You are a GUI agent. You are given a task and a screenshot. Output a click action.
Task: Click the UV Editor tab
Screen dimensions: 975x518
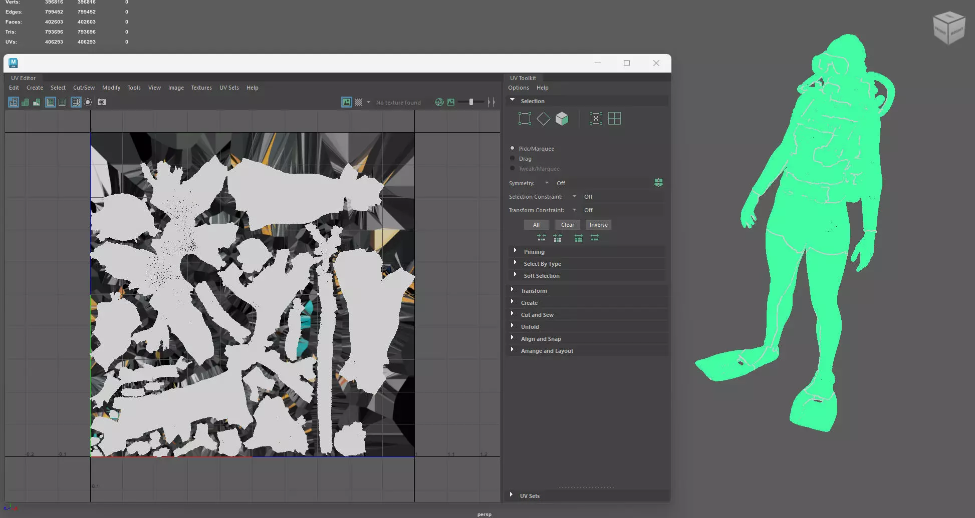[x=24, y=78]
